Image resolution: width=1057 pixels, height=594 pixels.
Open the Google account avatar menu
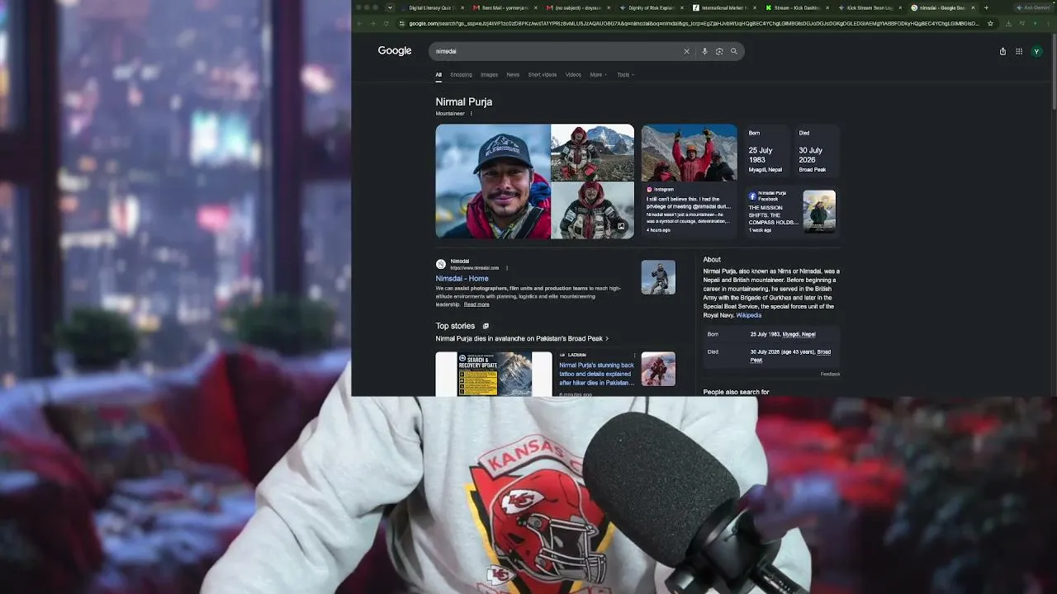[1037, 51]
